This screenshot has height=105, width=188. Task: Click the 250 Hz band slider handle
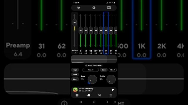click(96, 31)
